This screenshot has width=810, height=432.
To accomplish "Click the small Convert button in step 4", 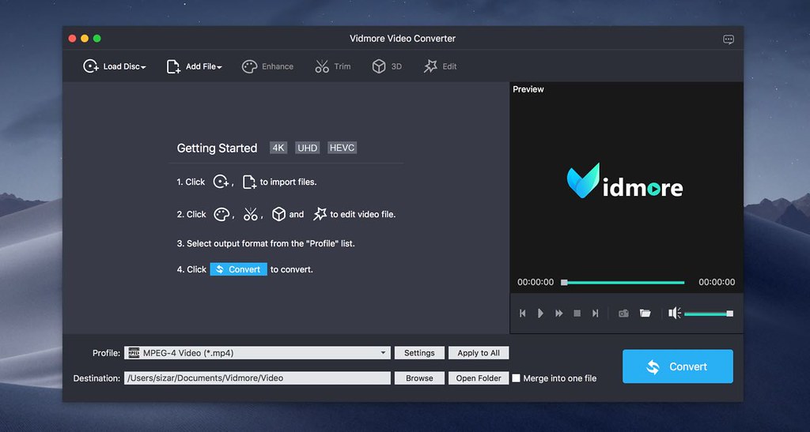I will pyautogui.click(x=239, y=269).
